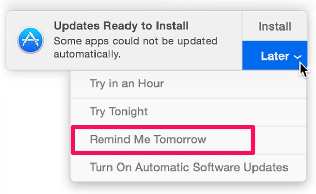Collapse the Later options via the arrow
This screenshot has width=316, height=194.
click(x=297, y=57)
